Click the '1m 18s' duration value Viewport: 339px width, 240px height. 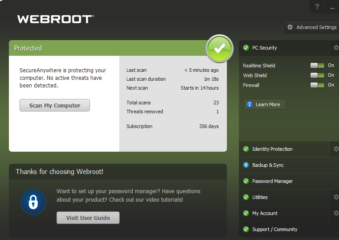point(211,79)
